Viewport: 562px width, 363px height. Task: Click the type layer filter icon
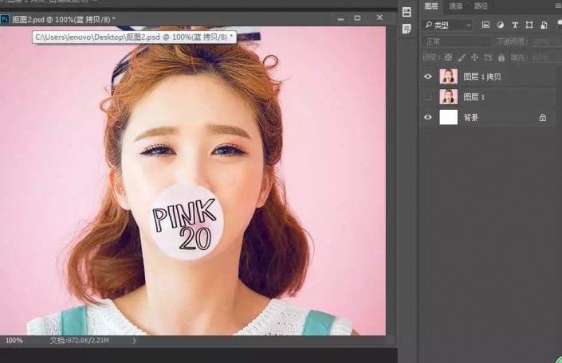tap(514, 25)
